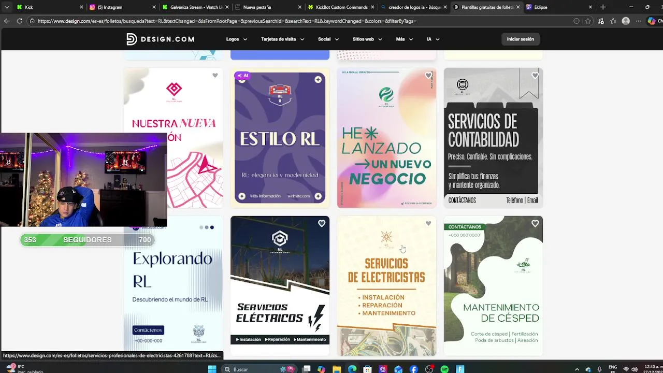Favorite the Mantenimiento de Césped flyer
The height and width of the screenshot is (373, 663).
[535, 224]
